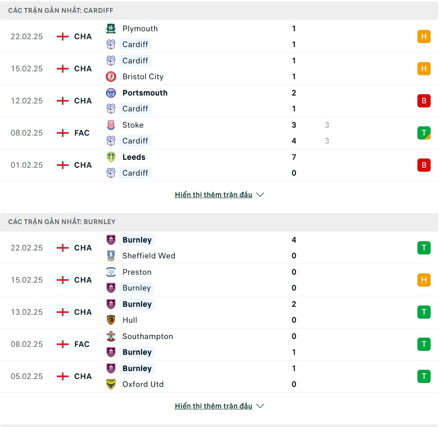This screenshot has height=427, width=439.
Task: Click the Portsmouth team badge
Action: 111,93
